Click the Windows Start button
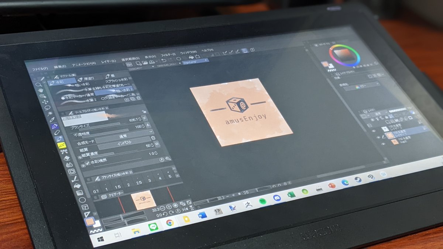The image size is (443, 249). 100,239
